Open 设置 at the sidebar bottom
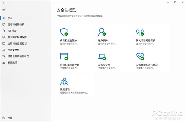 click(x=10, y=118)
